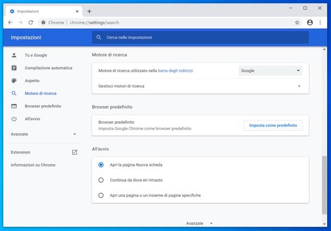Screen dimensions: 331x231
Task: Click the scrollbar down arrow
Action: 324,224
